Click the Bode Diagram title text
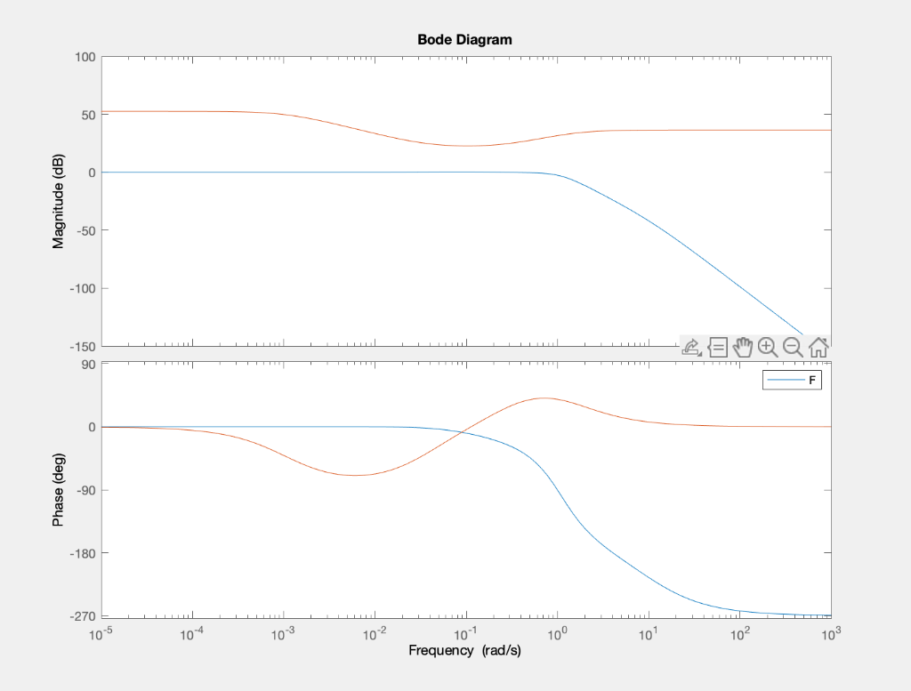The image size is (911, 691). (464, 39)
